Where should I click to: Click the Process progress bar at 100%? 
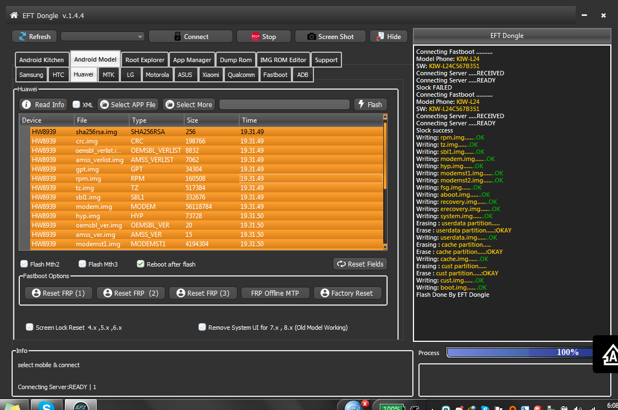pos(520,352)
